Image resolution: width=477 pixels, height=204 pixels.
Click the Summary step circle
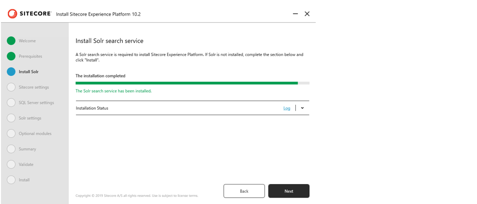pyautogui.click(x=11, y=149)
